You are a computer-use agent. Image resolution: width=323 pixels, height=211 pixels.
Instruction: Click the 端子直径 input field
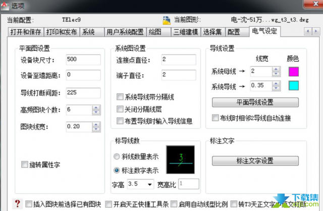[179, 75]
